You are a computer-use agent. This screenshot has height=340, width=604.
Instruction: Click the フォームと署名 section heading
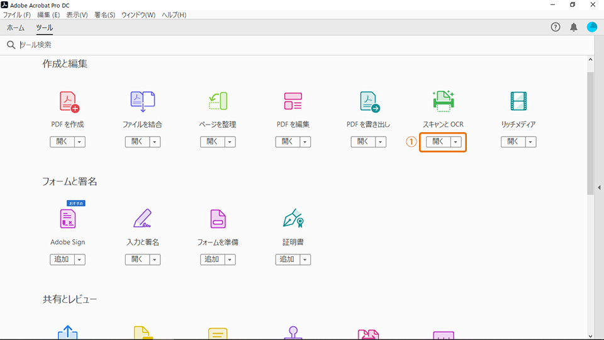click(70, 181)
